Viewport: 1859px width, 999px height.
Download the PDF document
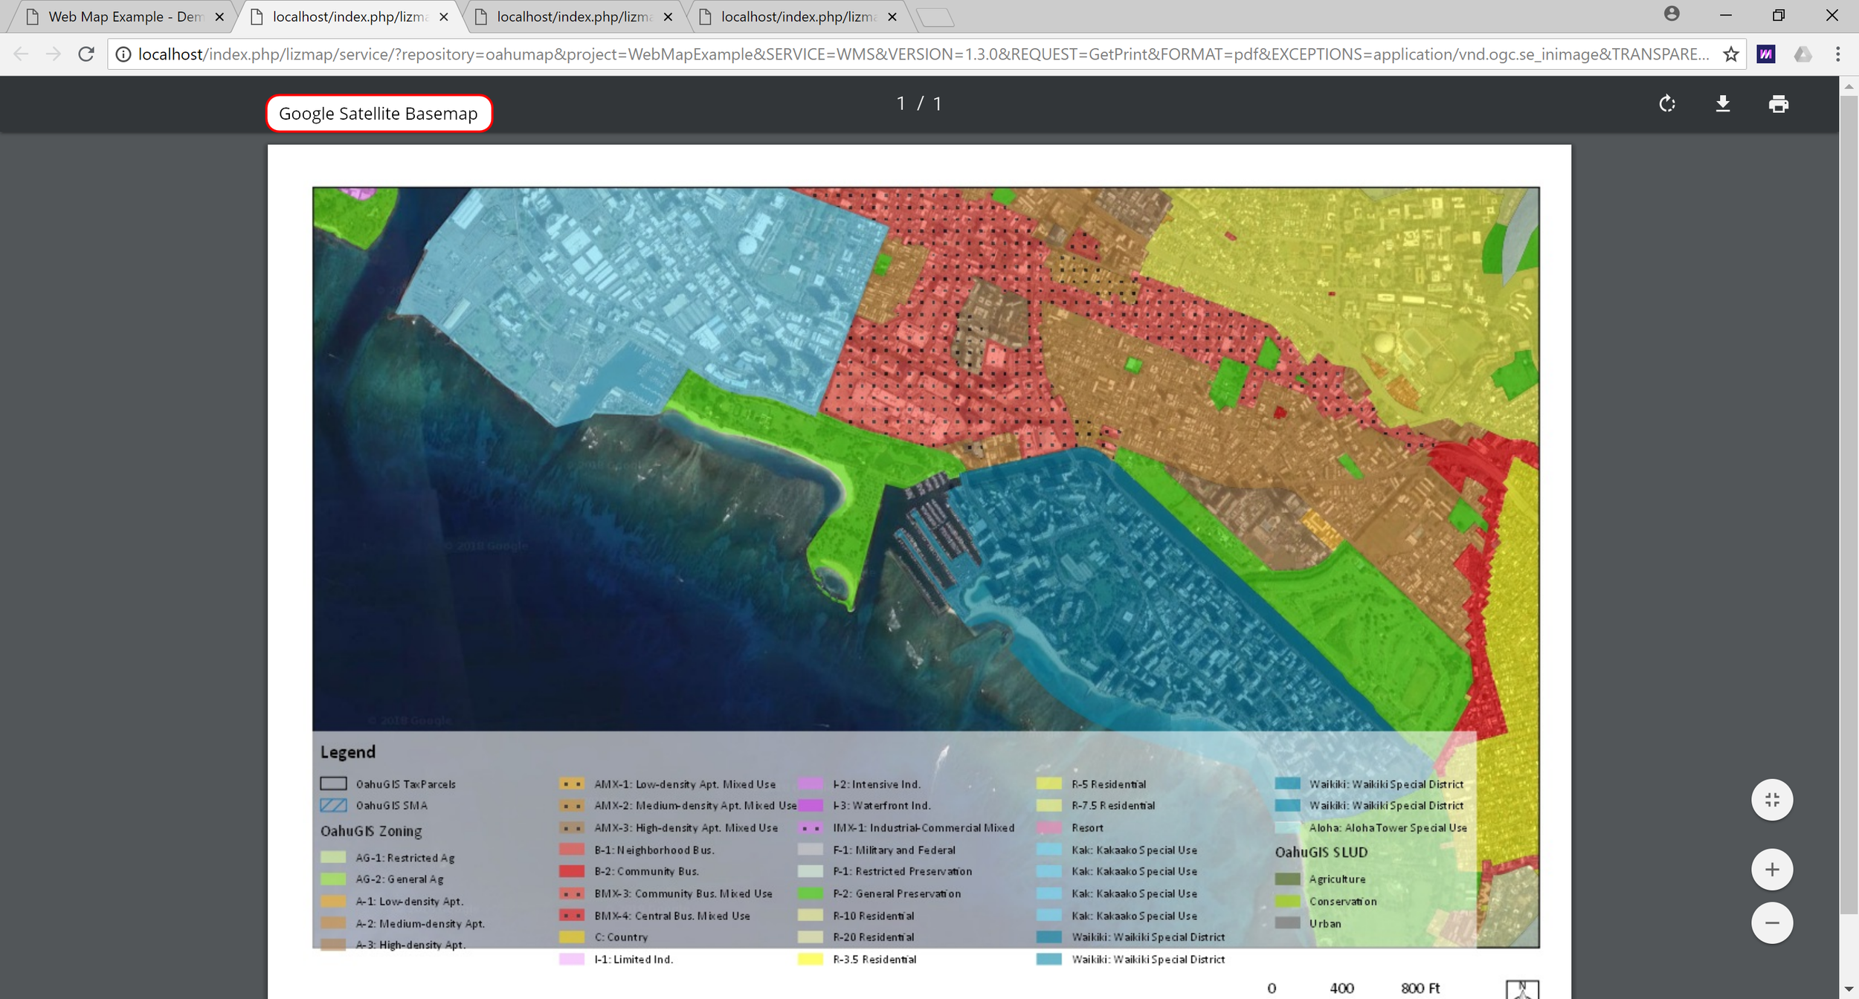click(x=1722, y=104)
